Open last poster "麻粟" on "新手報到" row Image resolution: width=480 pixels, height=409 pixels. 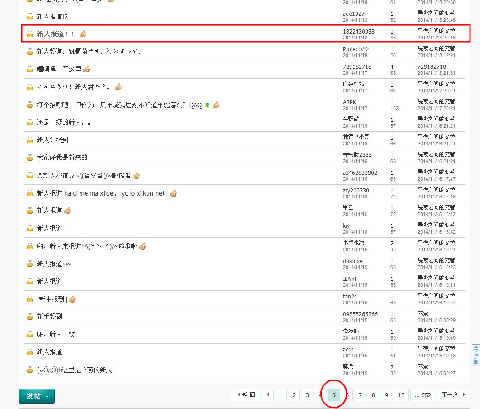[x=423, y=313]
